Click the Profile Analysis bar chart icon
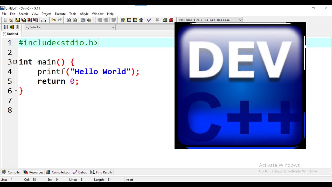 pos(165,20)
